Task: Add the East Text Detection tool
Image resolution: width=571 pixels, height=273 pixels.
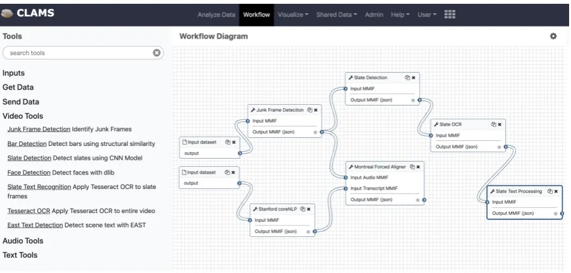Action: point(35,226)
